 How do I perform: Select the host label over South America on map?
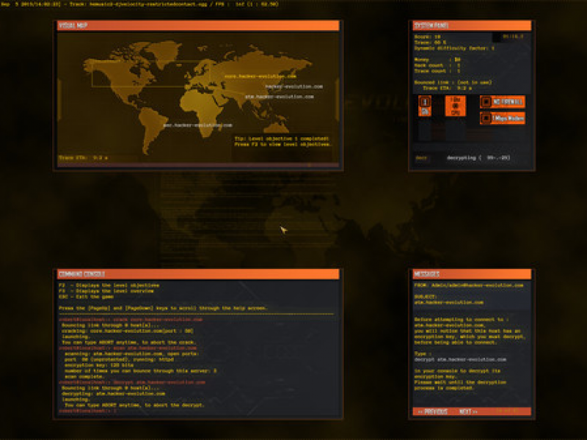tap(197, 125)
